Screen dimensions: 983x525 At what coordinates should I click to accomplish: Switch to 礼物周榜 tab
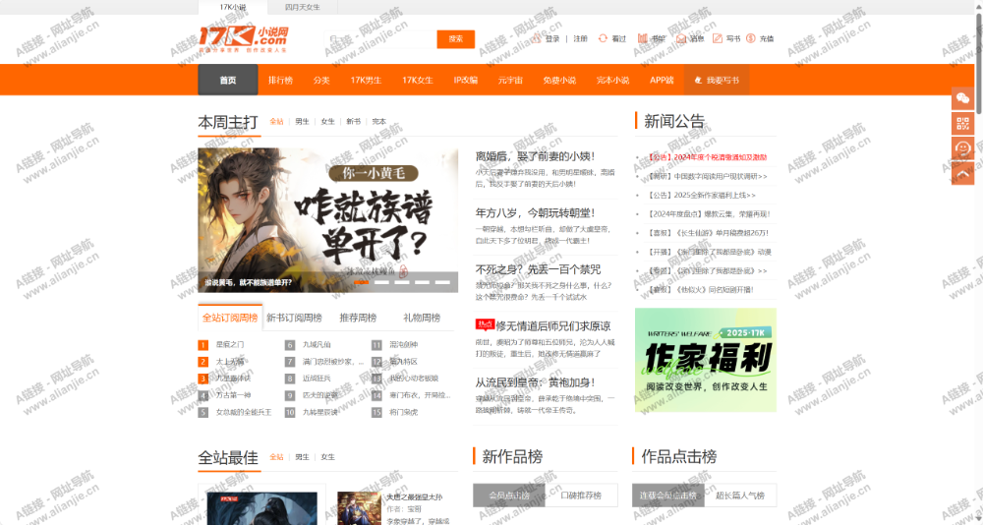tap(422, 318)
